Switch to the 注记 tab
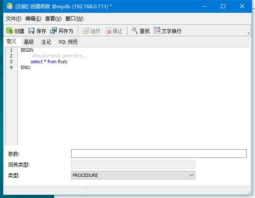The width and height of the screenshot is (255, 198). point(46,42)
